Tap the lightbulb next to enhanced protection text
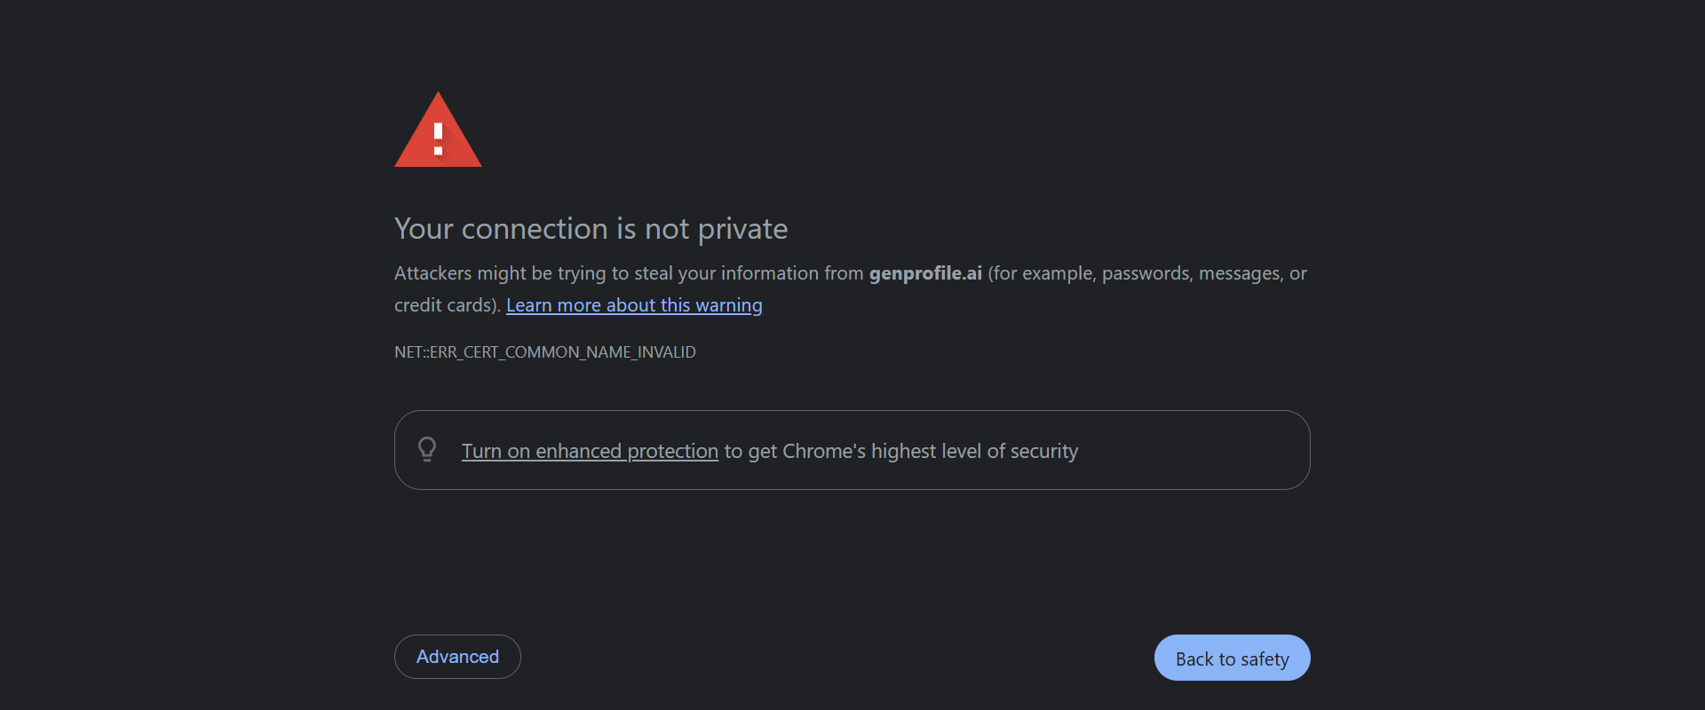 pos(428,449)
